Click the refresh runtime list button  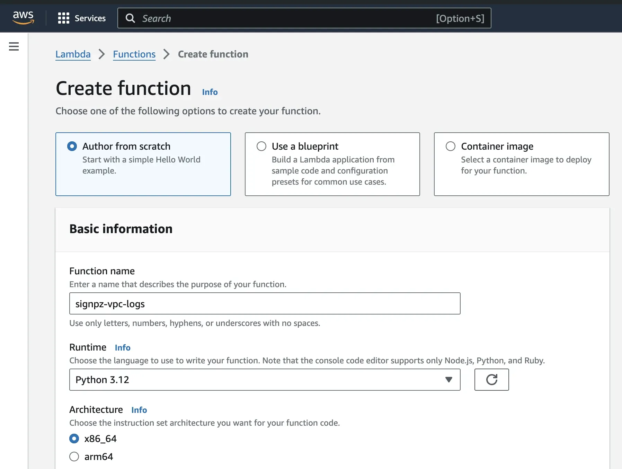tap(491, 380)
